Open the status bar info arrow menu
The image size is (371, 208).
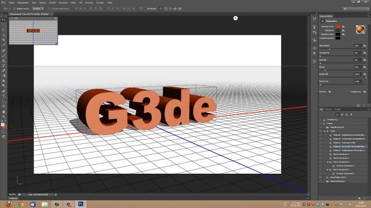coord(56,195)
